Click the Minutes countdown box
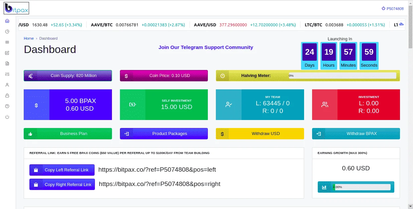Image resolution: width=413 pixels, height=209 pixels. [x=348, y=56]
